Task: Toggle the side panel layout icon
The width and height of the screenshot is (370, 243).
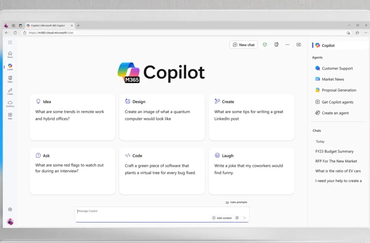Action: click(299, 45)
